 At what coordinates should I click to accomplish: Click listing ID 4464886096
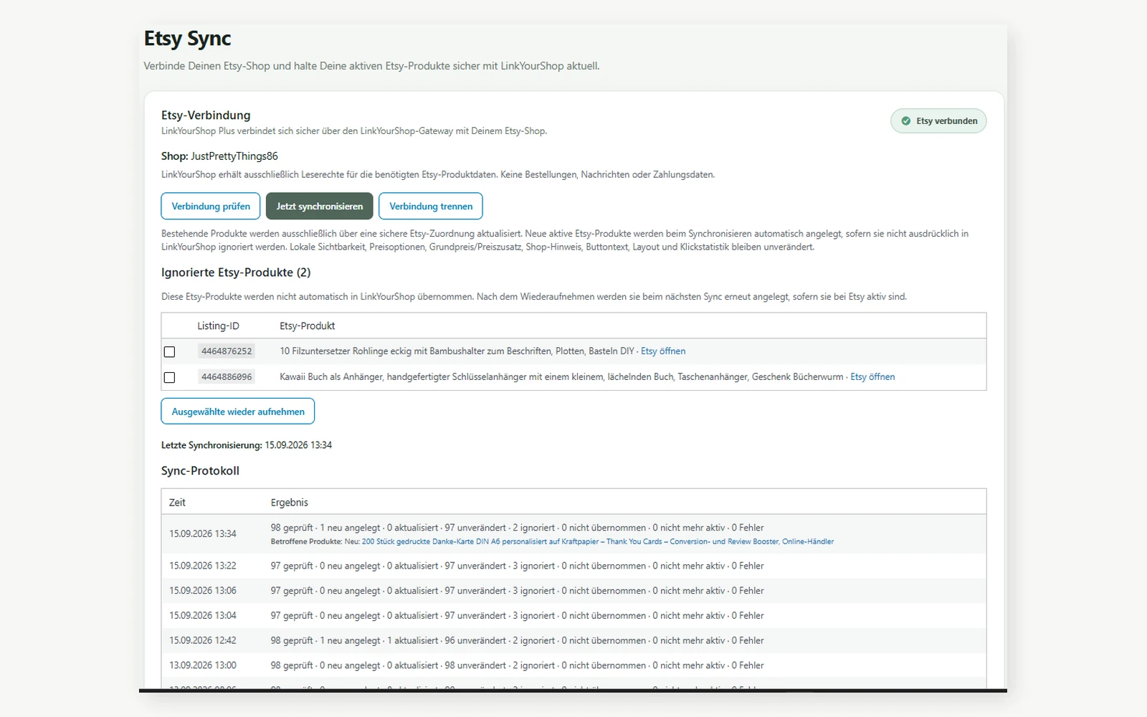[x=227, y=377]
